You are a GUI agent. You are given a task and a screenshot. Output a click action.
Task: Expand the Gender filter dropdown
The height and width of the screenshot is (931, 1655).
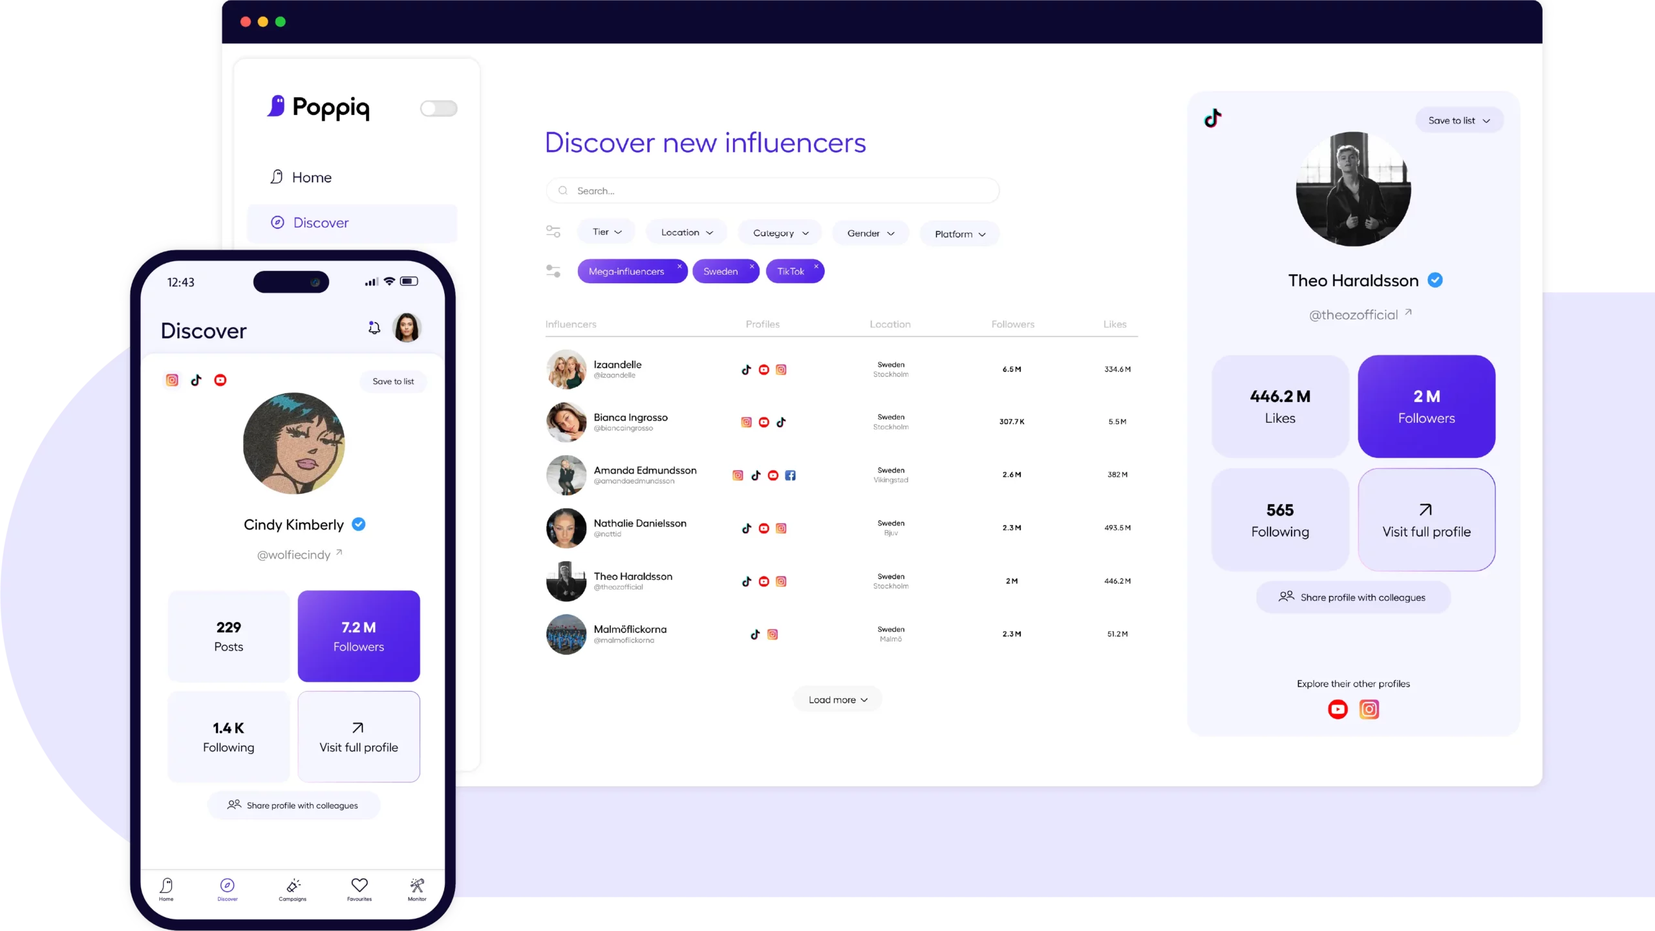click(870, 233)
